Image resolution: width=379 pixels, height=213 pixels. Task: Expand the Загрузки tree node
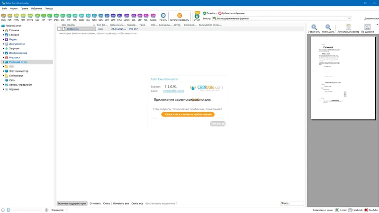pos(3,49)
